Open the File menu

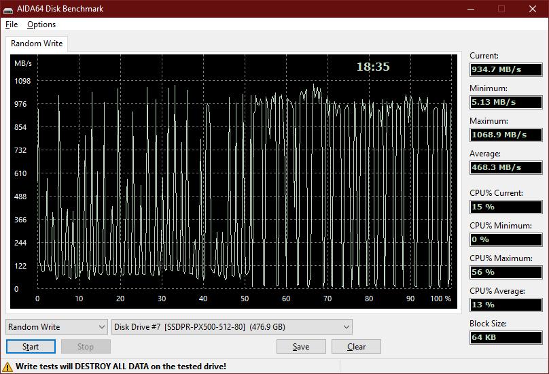[12, 24]
